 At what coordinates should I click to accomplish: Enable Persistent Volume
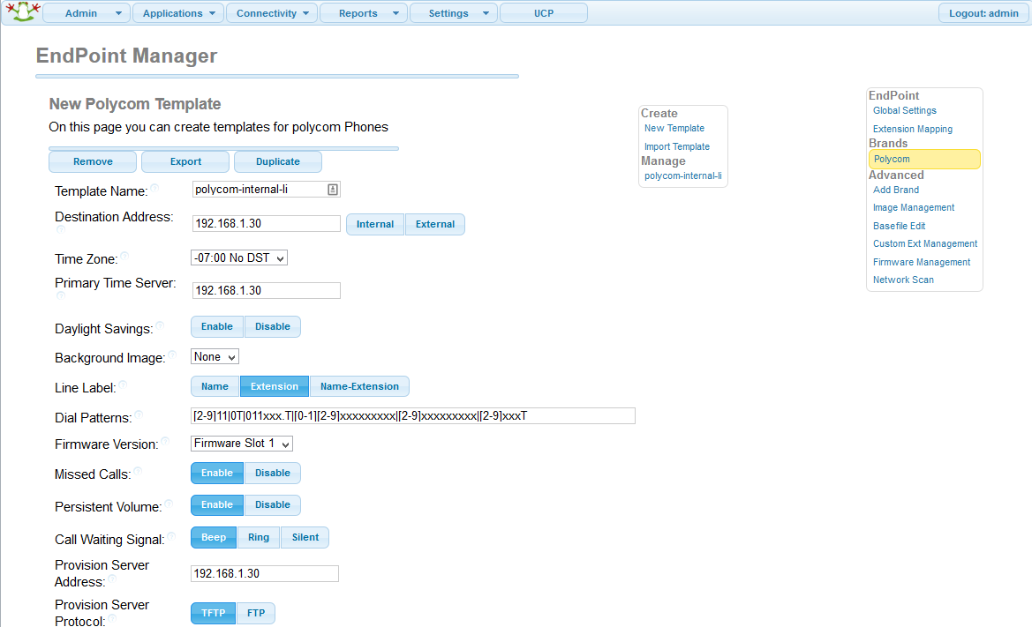pyautogui.click(x=217, y=504)
